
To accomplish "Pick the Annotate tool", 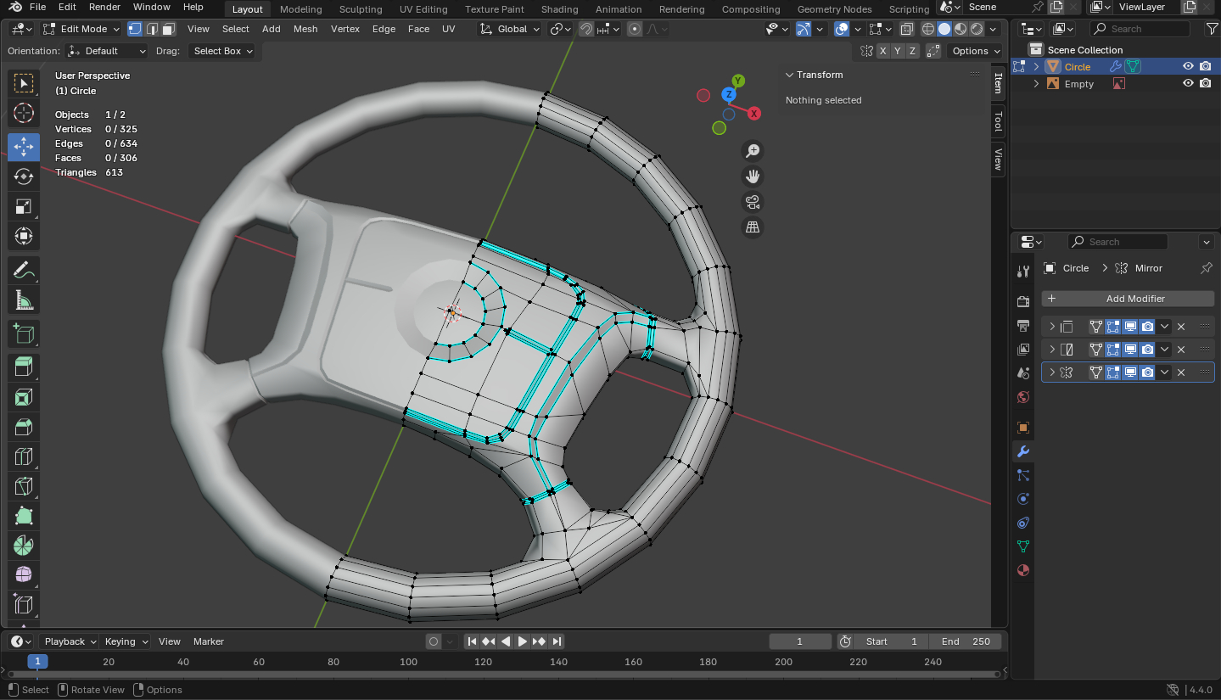I will [x=24, y=271].
